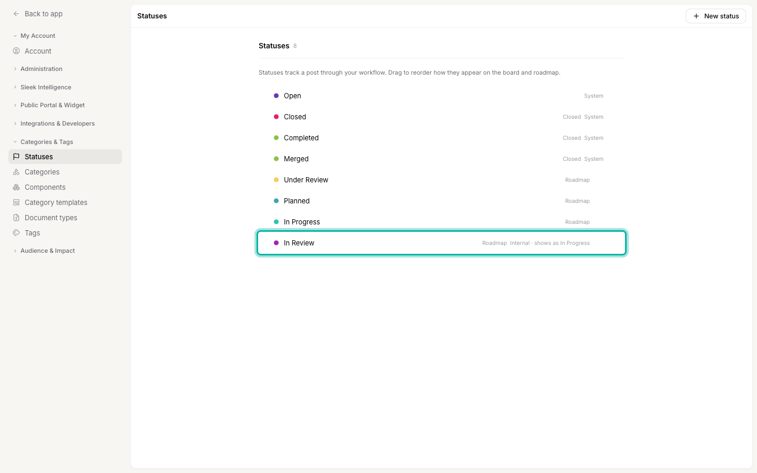Viewport: 757px width, 473px height.
Task: Select the Open status row name
Action: click(x=292, y=96)
